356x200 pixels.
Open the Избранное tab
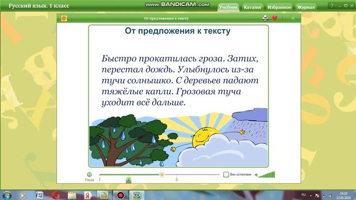279,7
